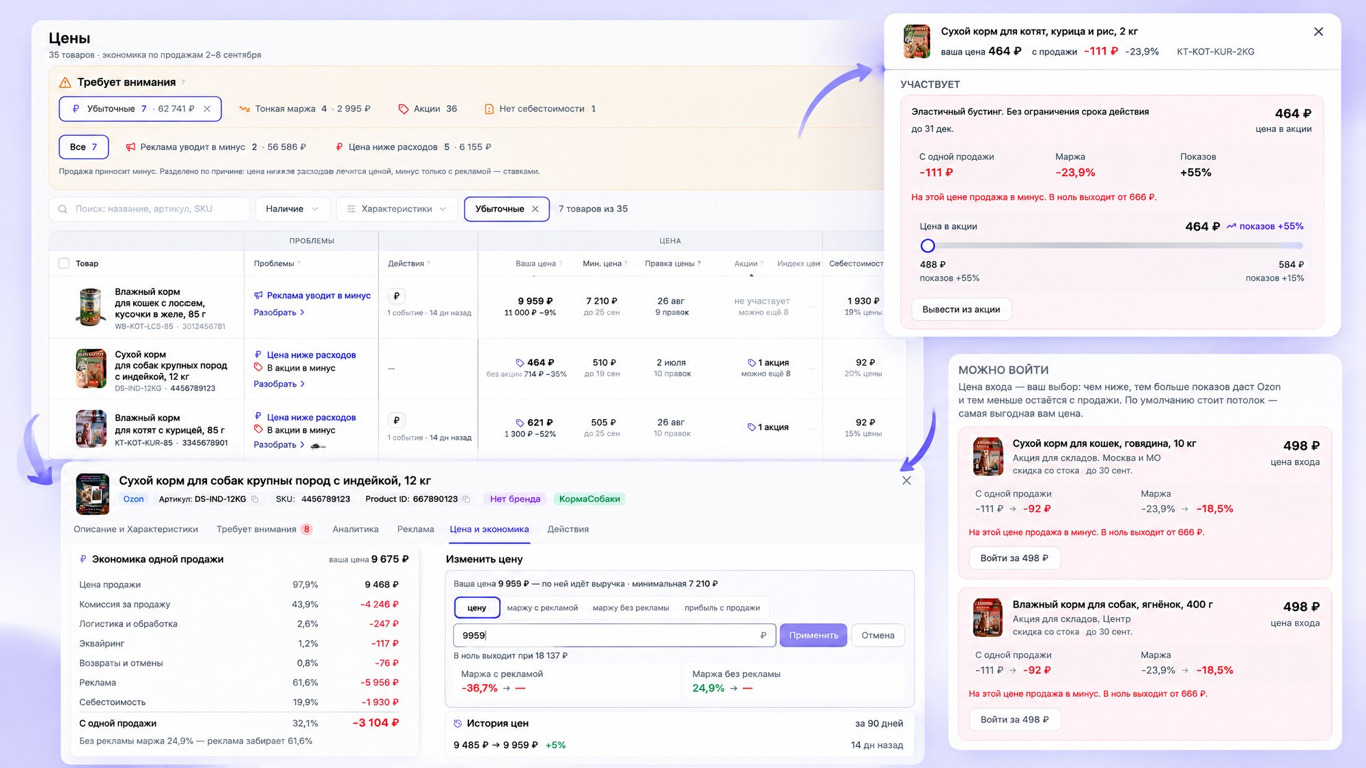Switch to the Аналитика tab
1366x768 pixels.
(355, 529)
